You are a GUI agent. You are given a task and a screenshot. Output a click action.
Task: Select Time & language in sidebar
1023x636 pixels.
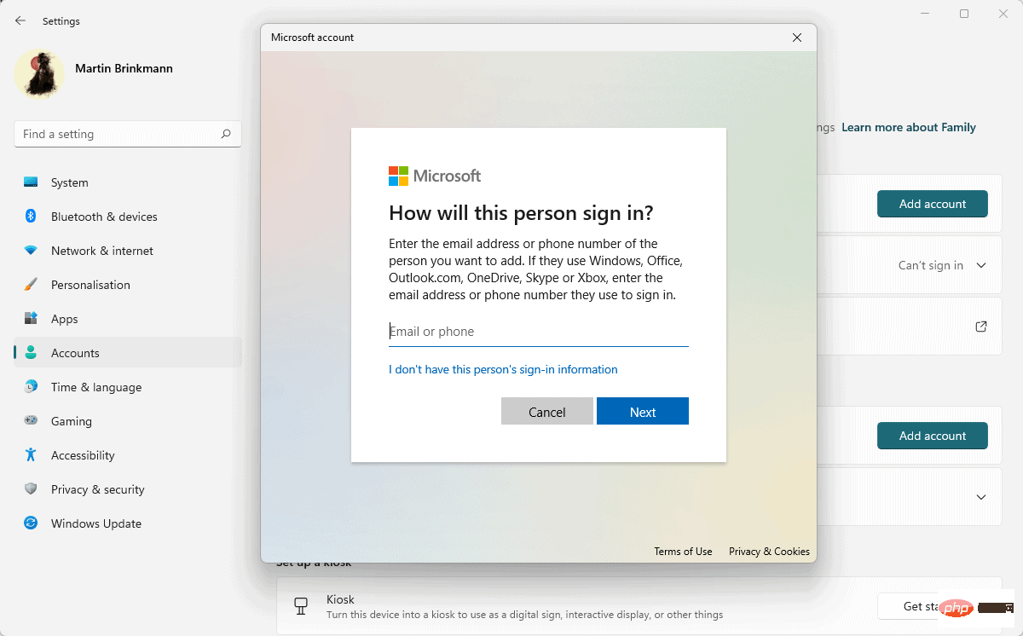coord(128,387)
